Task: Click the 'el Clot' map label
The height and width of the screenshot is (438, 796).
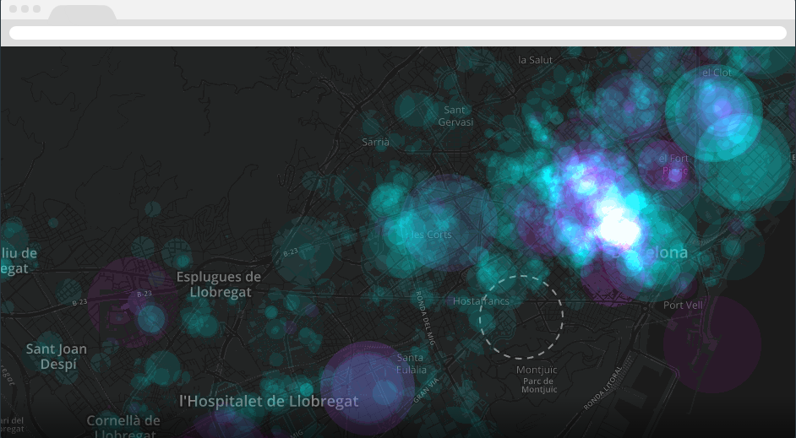Action: click(x=717, y=73)
